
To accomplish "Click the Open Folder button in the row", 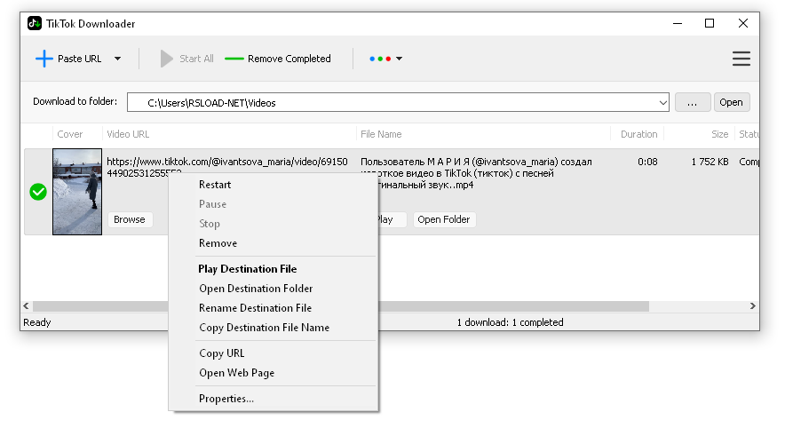I will (444, 219).
